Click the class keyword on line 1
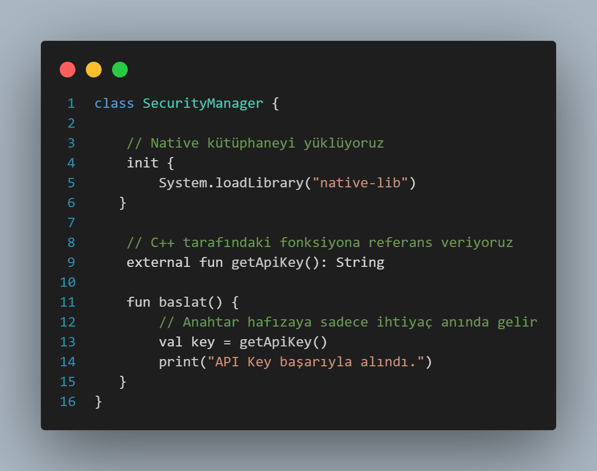Screen dimensions: 597x471 click(114, 104)
